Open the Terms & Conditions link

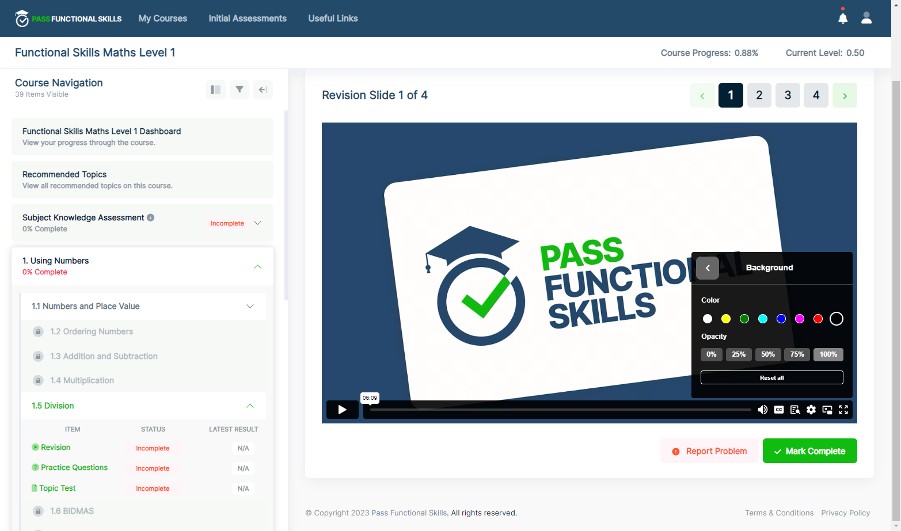click(779, 513)
